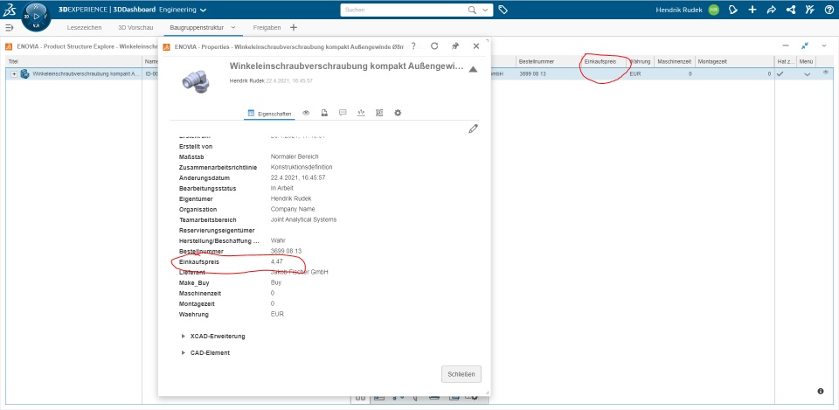Switch to the 3D Vorschau tab
839x410 pixels.
pos(136,27)
